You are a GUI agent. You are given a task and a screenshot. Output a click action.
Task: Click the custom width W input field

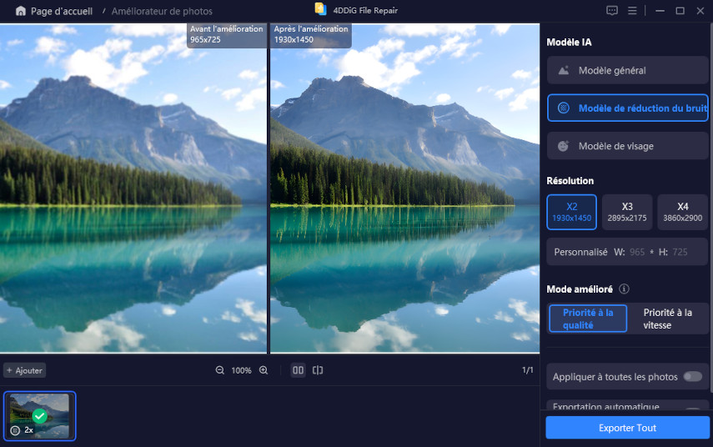point(637,252)
